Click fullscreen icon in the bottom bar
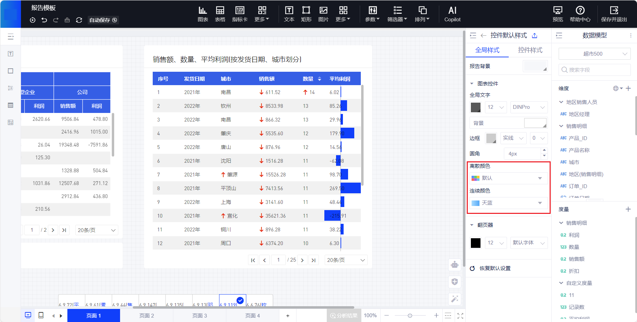Viewport: 637px width, 322px height. coord(460,315)
